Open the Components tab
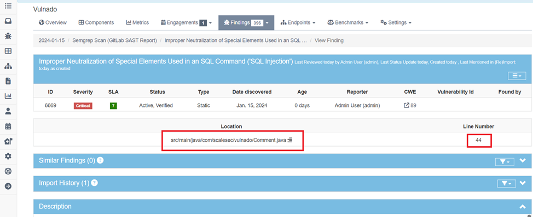 pos(96,22)
